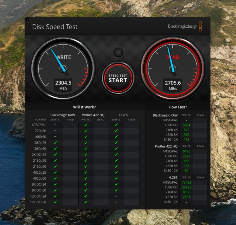Viewport: 236px width, 225px height.
Task: Click the 1080p25 format row label
Action: (x=40, y=143)
